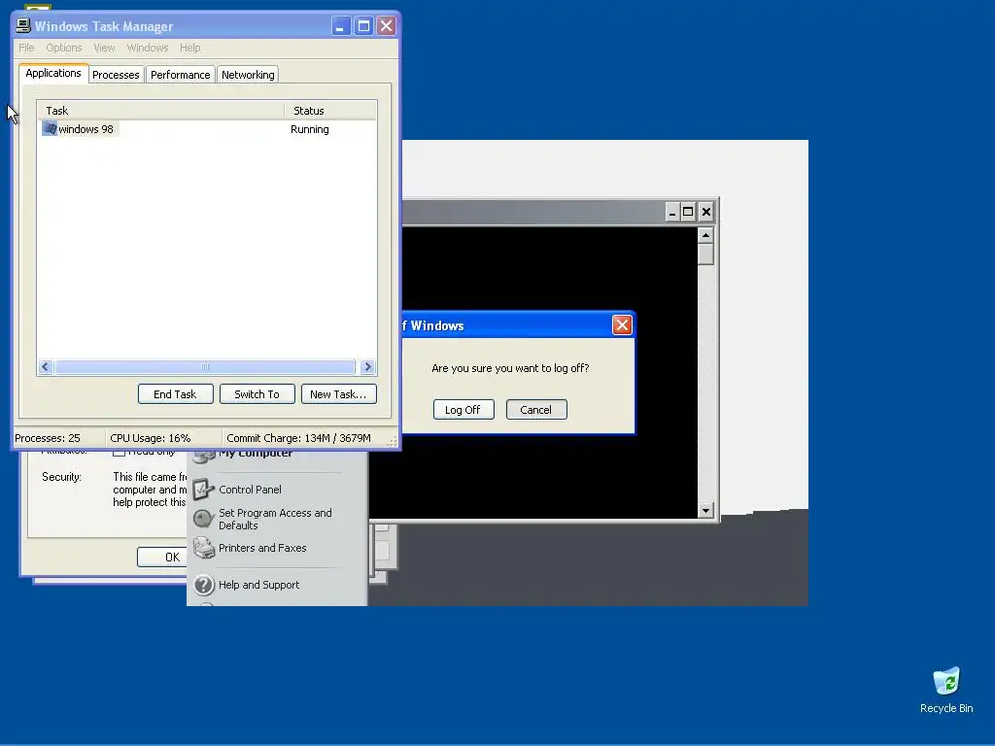The image size is (995, 746).
Task: Open the Help menu in Task Manager
Action: pyautogui.click(x=189, y=48)
